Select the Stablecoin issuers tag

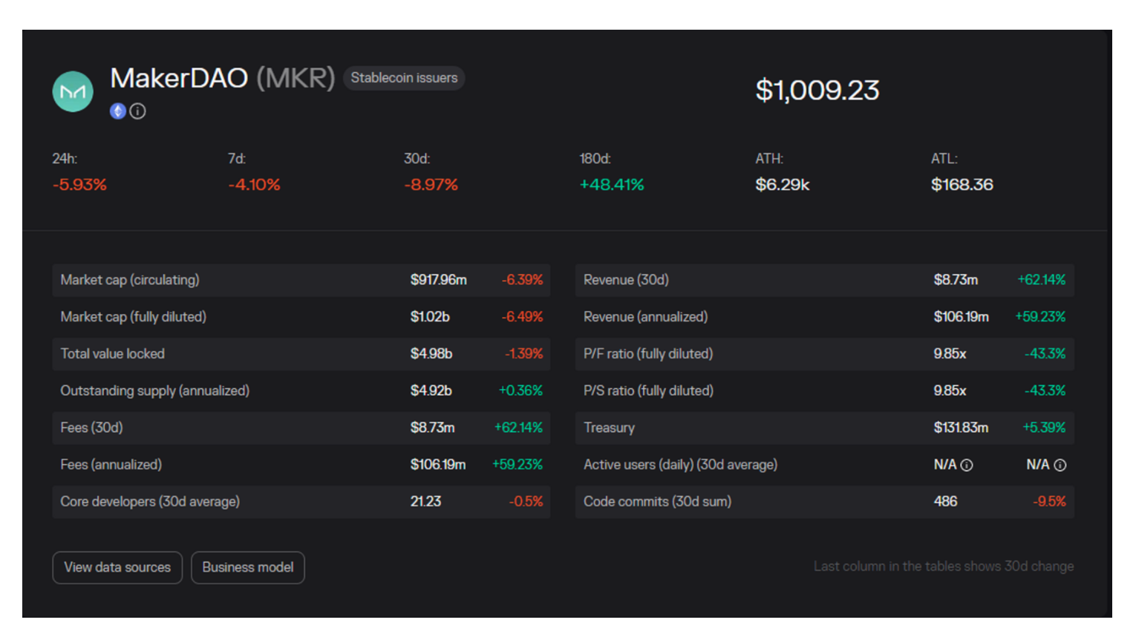(404, 78)
